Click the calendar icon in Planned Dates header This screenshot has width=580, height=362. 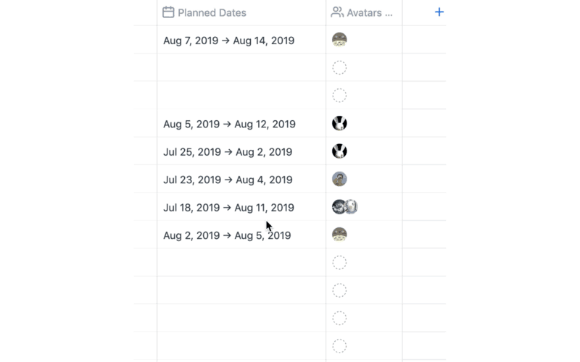coord(168,12)
